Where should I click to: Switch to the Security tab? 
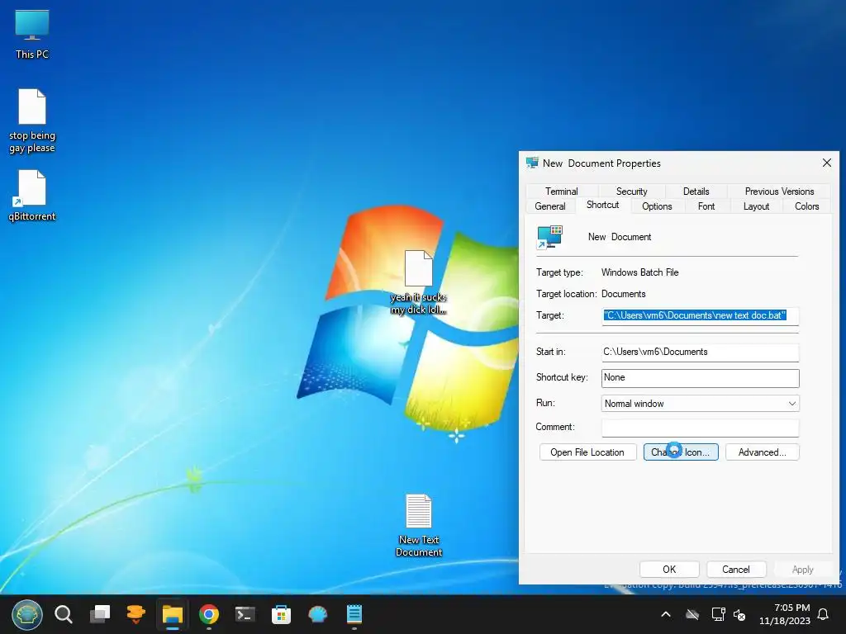coord(631,192)
